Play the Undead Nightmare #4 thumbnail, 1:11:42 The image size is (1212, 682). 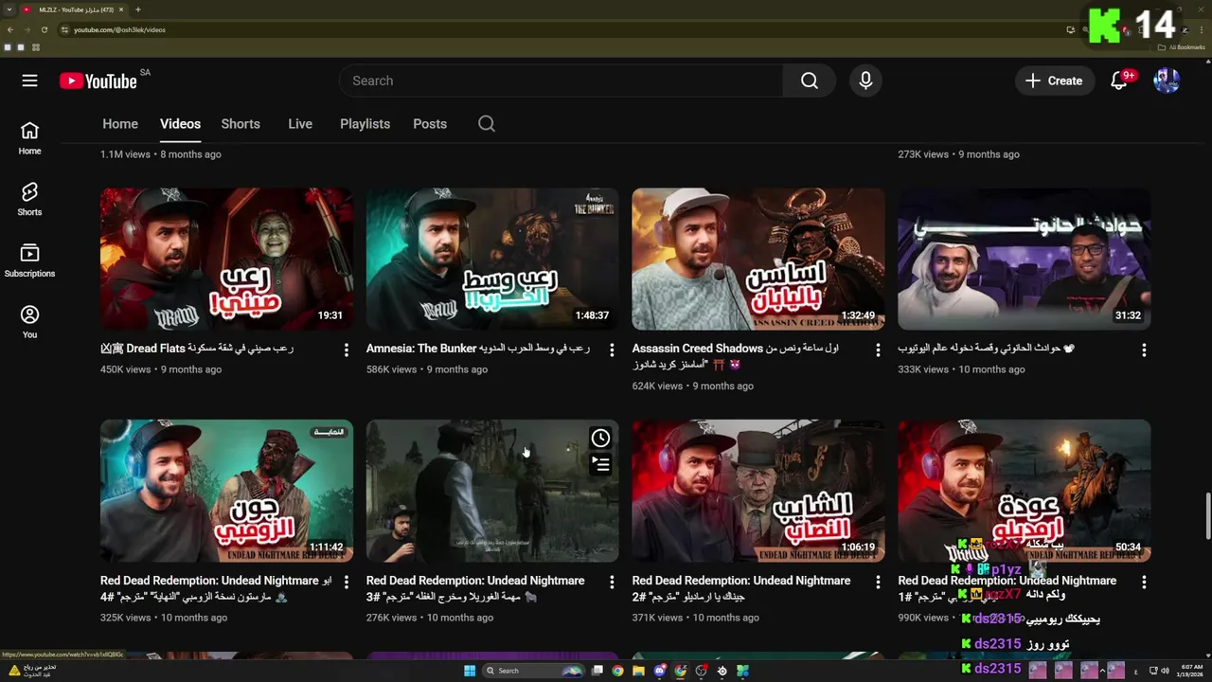(x=226, y=491)
